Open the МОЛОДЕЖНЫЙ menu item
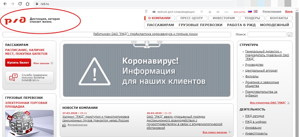Screen dimensions: 299x137 [x=274, y=25]
